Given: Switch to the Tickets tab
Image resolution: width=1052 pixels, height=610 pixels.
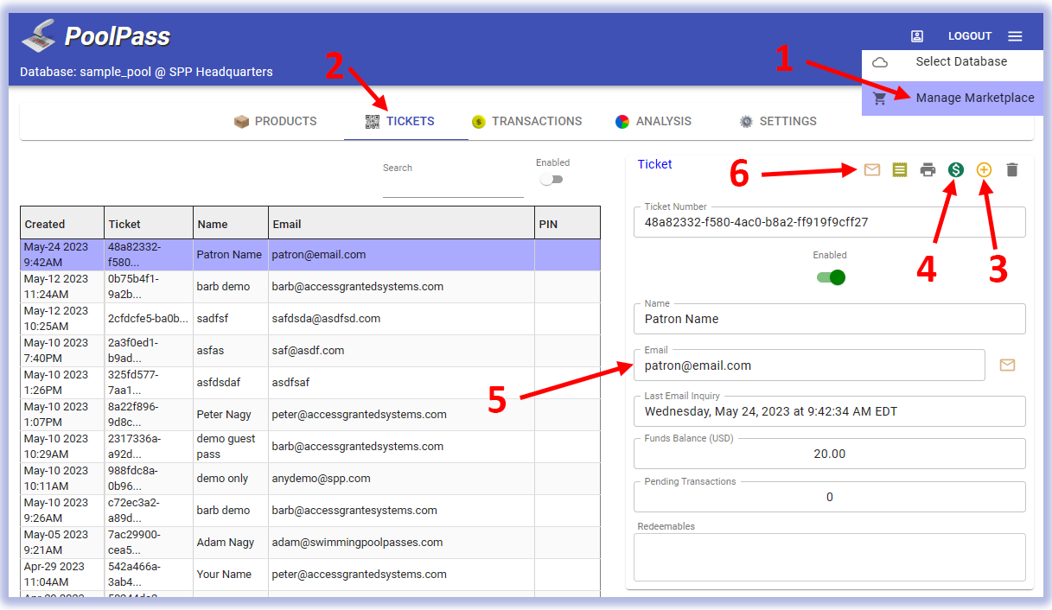Looking at the screenshot, I should coord(400,121).
